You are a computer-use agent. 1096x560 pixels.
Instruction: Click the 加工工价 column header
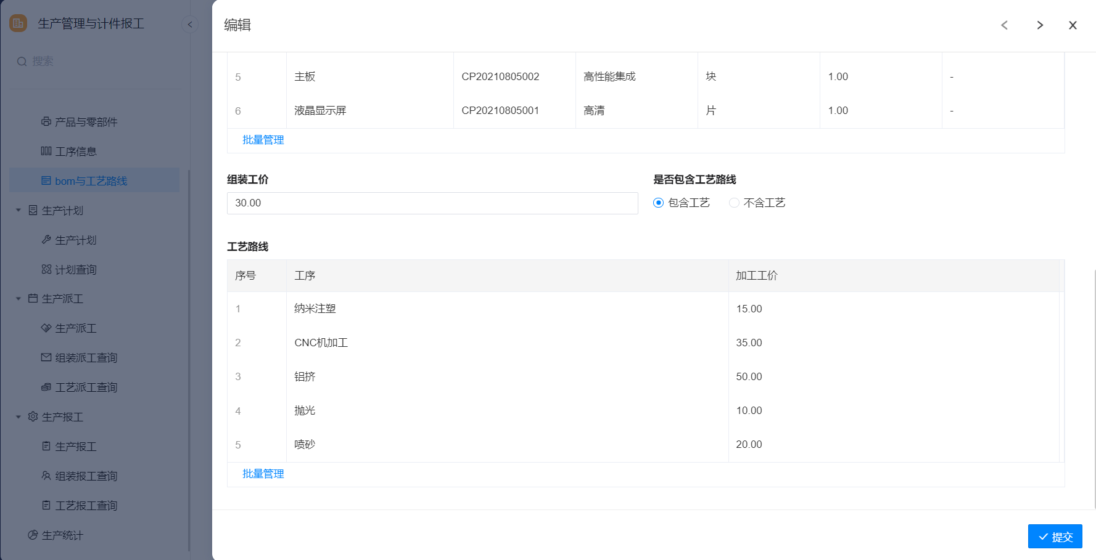pyautogui.click(x=894, y=275)
